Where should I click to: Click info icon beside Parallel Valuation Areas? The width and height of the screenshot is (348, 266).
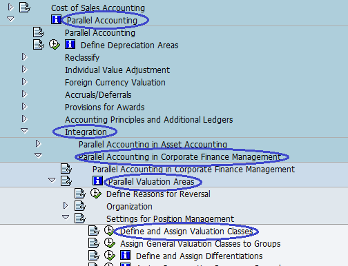click(x=97, y=181)
